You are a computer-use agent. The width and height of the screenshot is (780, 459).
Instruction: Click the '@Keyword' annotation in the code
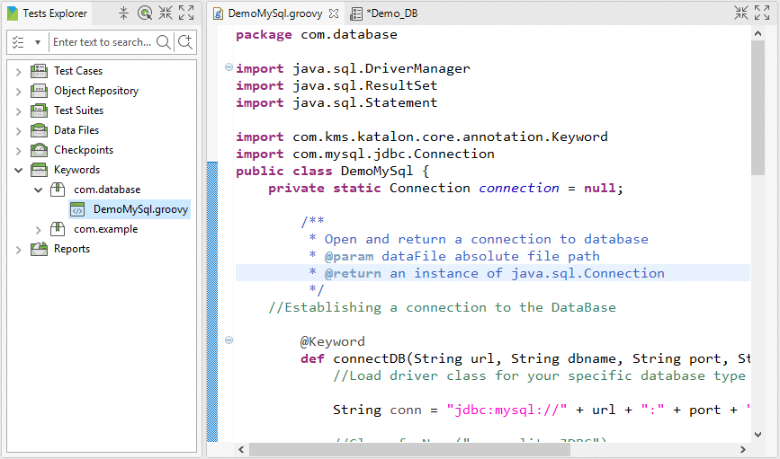point(332,341)
